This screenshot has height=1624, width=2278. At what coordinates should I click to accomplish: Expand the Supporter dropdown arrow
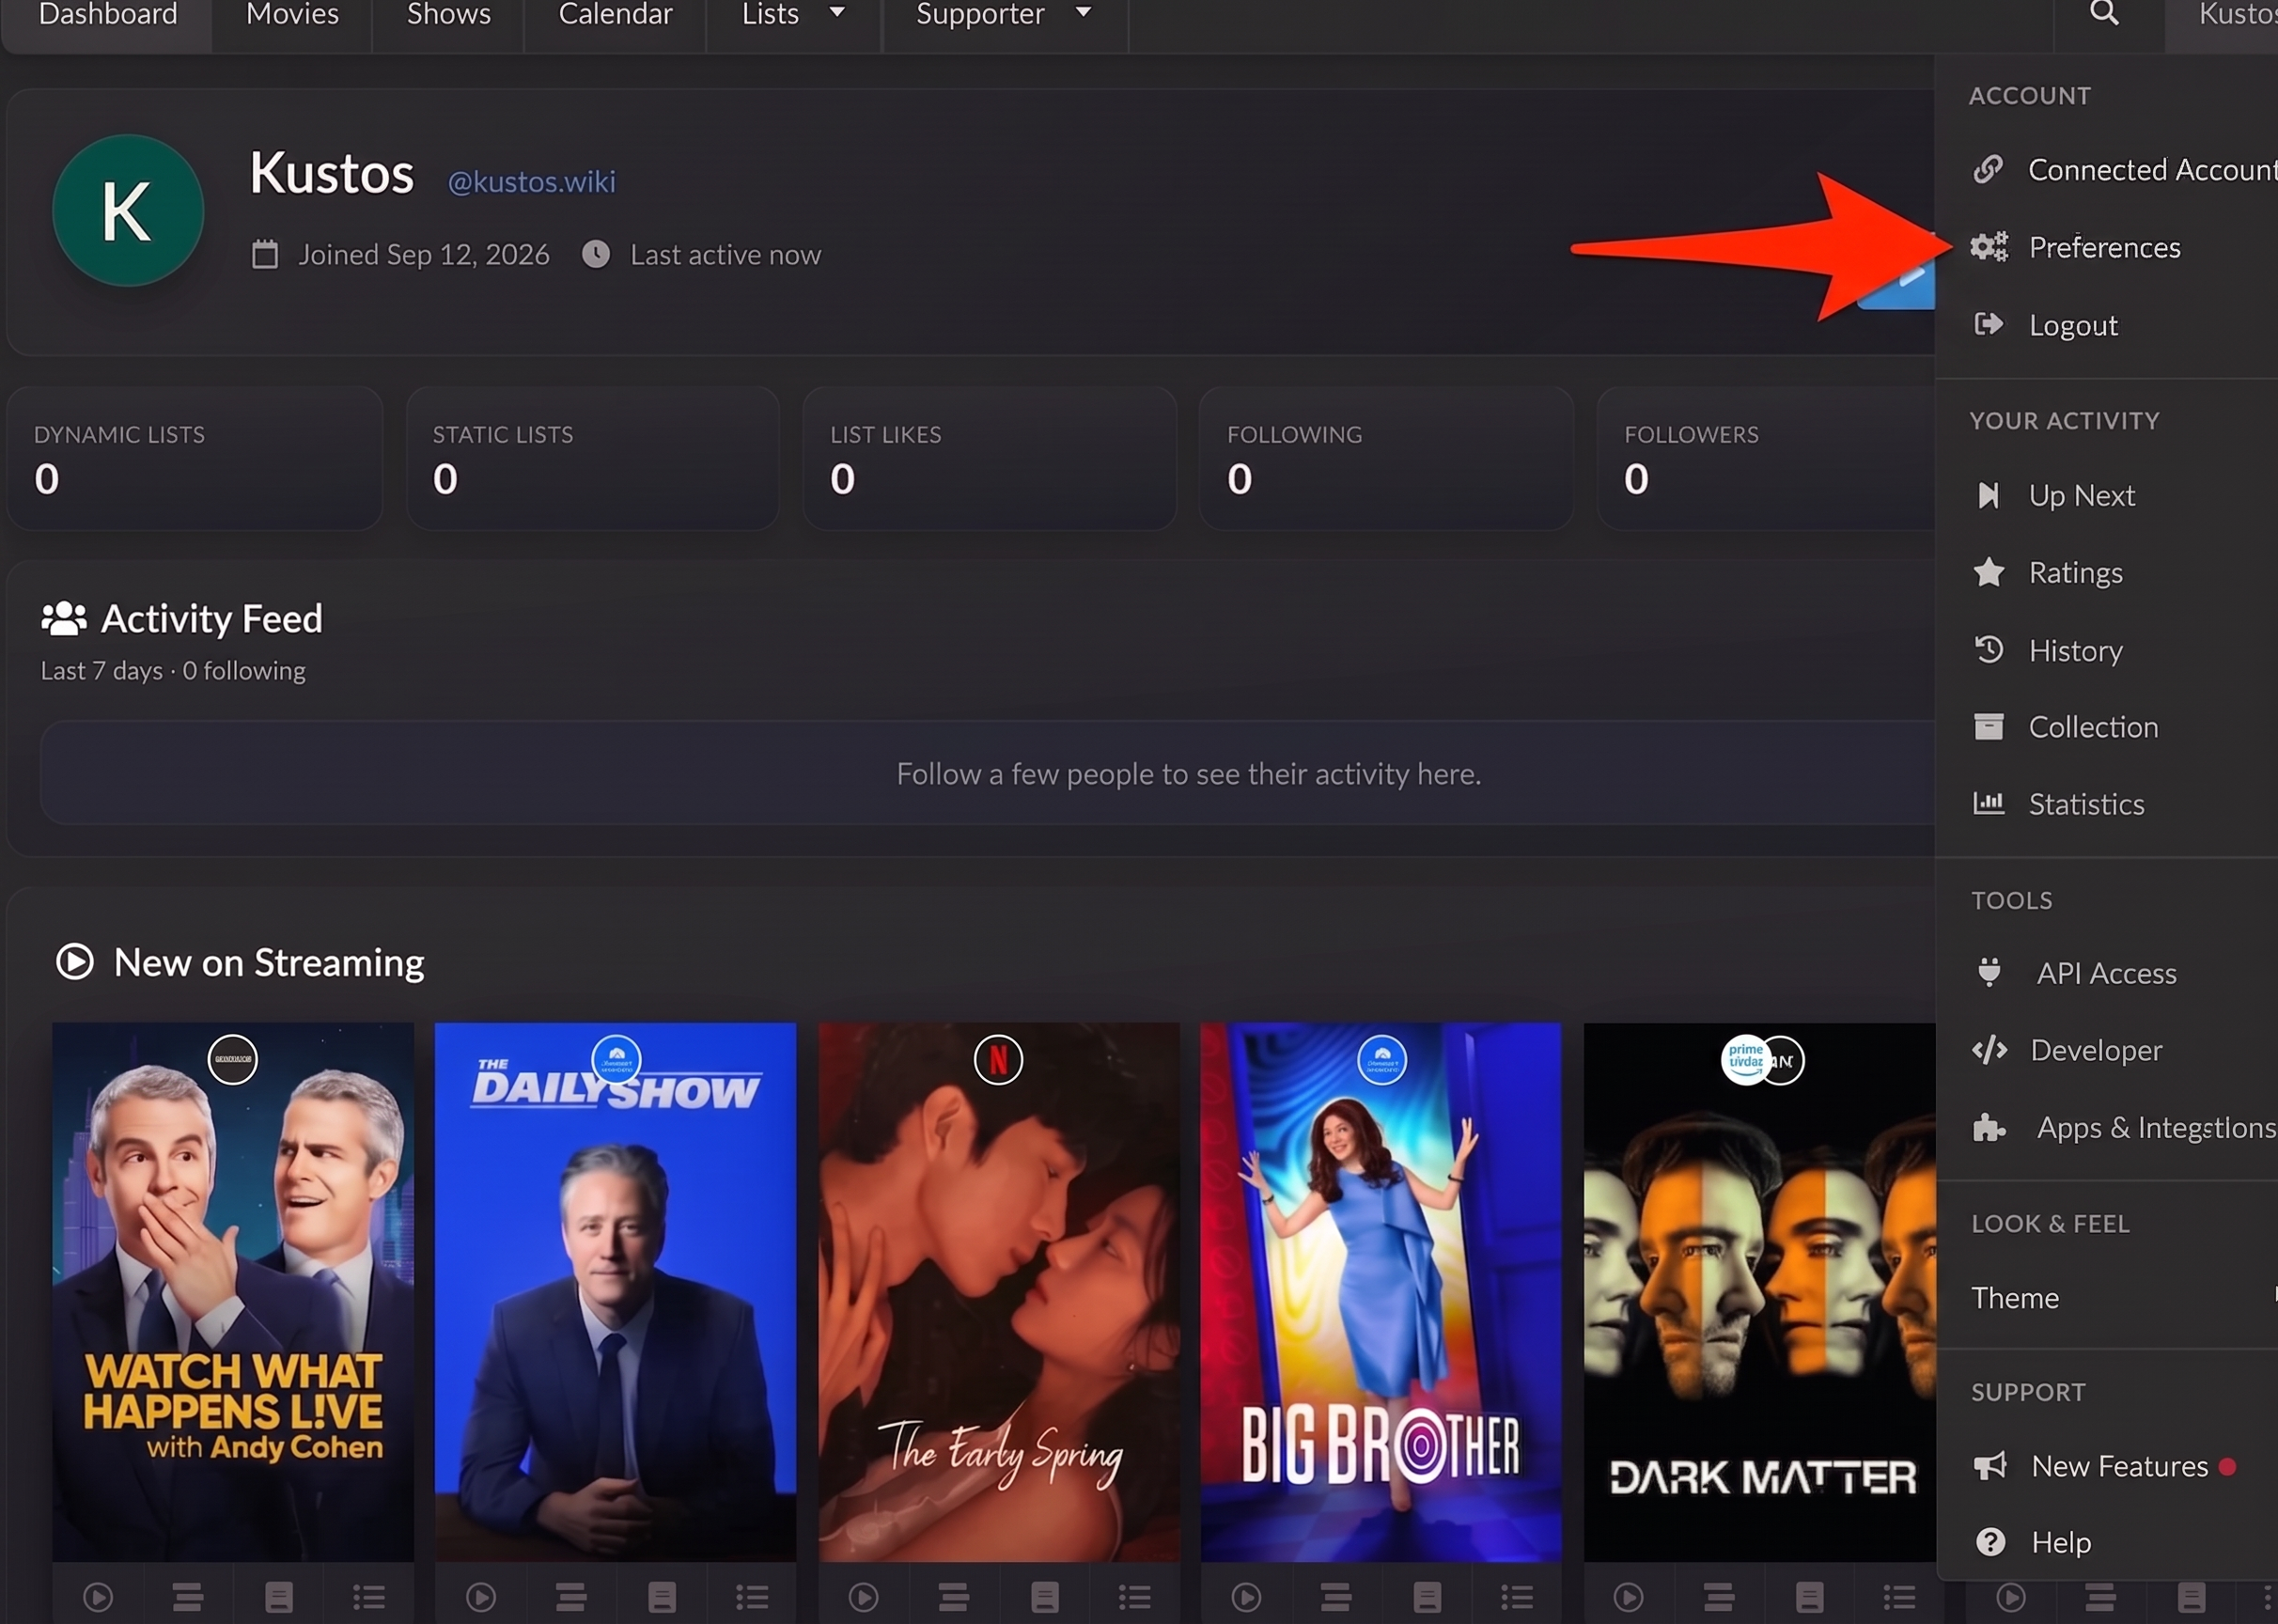(x=1083, y=12)
